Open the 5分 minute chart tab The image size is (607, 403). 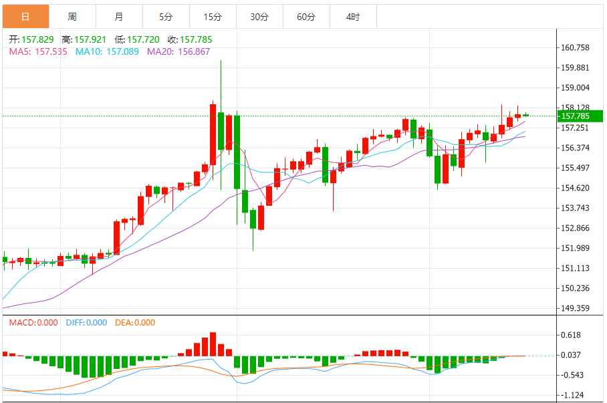(x=166, y=17)
